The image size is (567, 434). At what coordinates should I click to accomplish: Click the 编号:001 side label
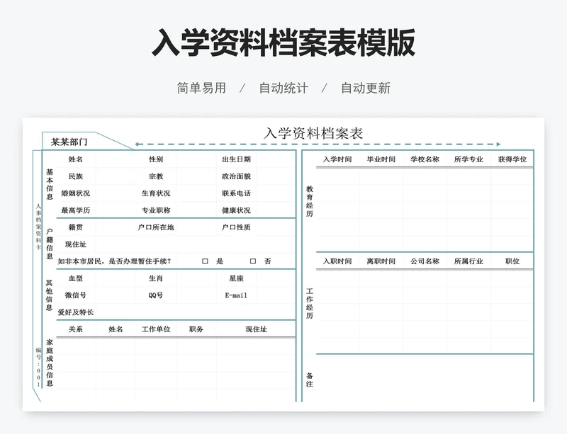[x=38, y=367]
